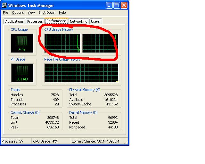Switch to the Processes tab
This screenshot has width=205, height=164.
click(35, 21)
